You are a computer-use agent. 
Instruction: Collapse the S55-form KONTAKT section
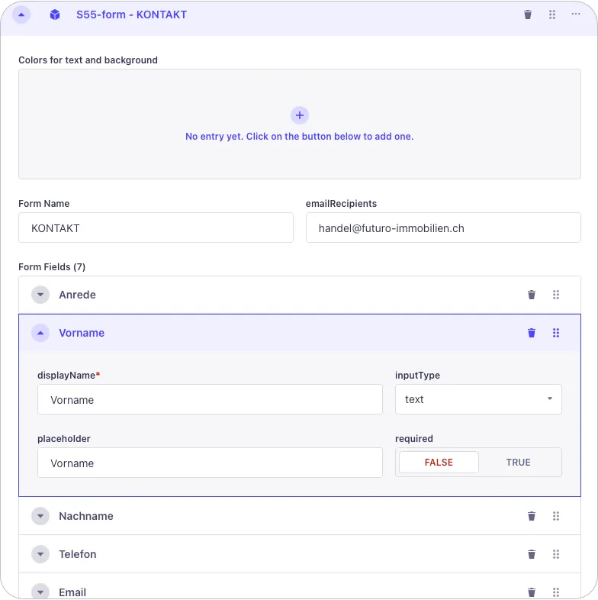(x=21, y=15)
